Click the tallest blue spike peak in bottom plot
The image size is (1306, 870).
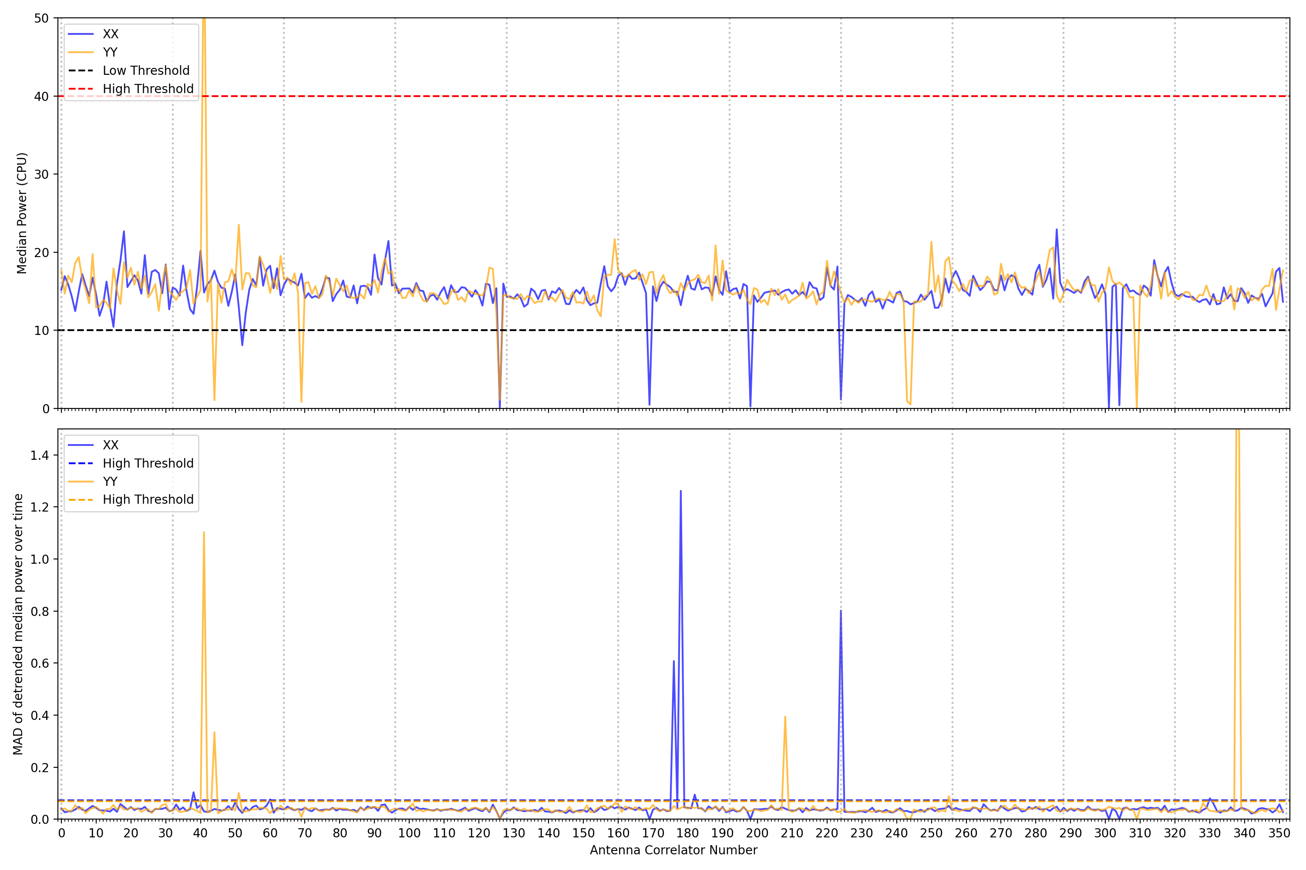681,492
